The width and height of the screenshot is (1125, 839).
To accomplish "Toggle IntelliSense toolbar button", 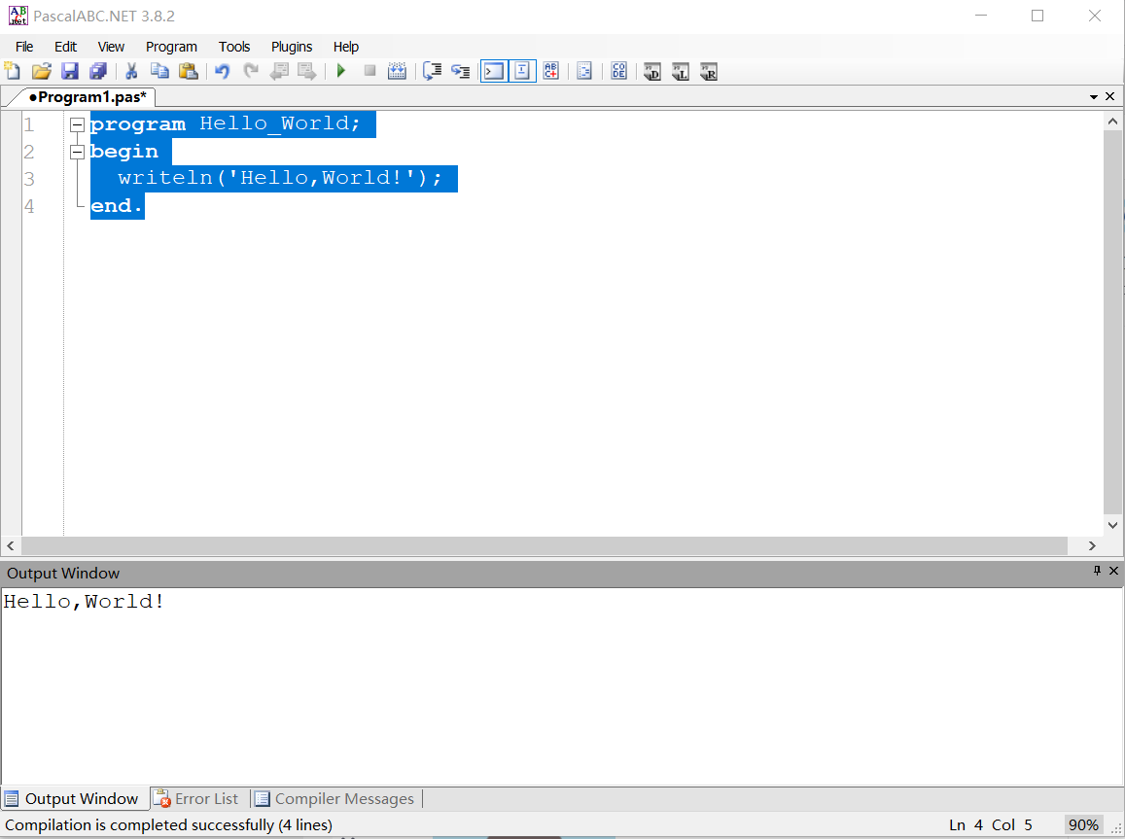I will (522, 71).
